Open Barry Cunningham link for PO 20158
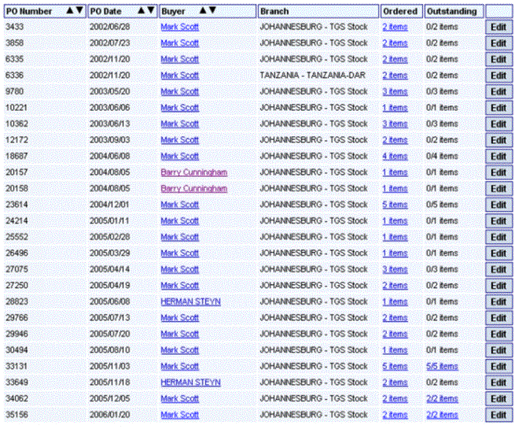The height and width of the screenshot is (429, 519). [194, 188]
